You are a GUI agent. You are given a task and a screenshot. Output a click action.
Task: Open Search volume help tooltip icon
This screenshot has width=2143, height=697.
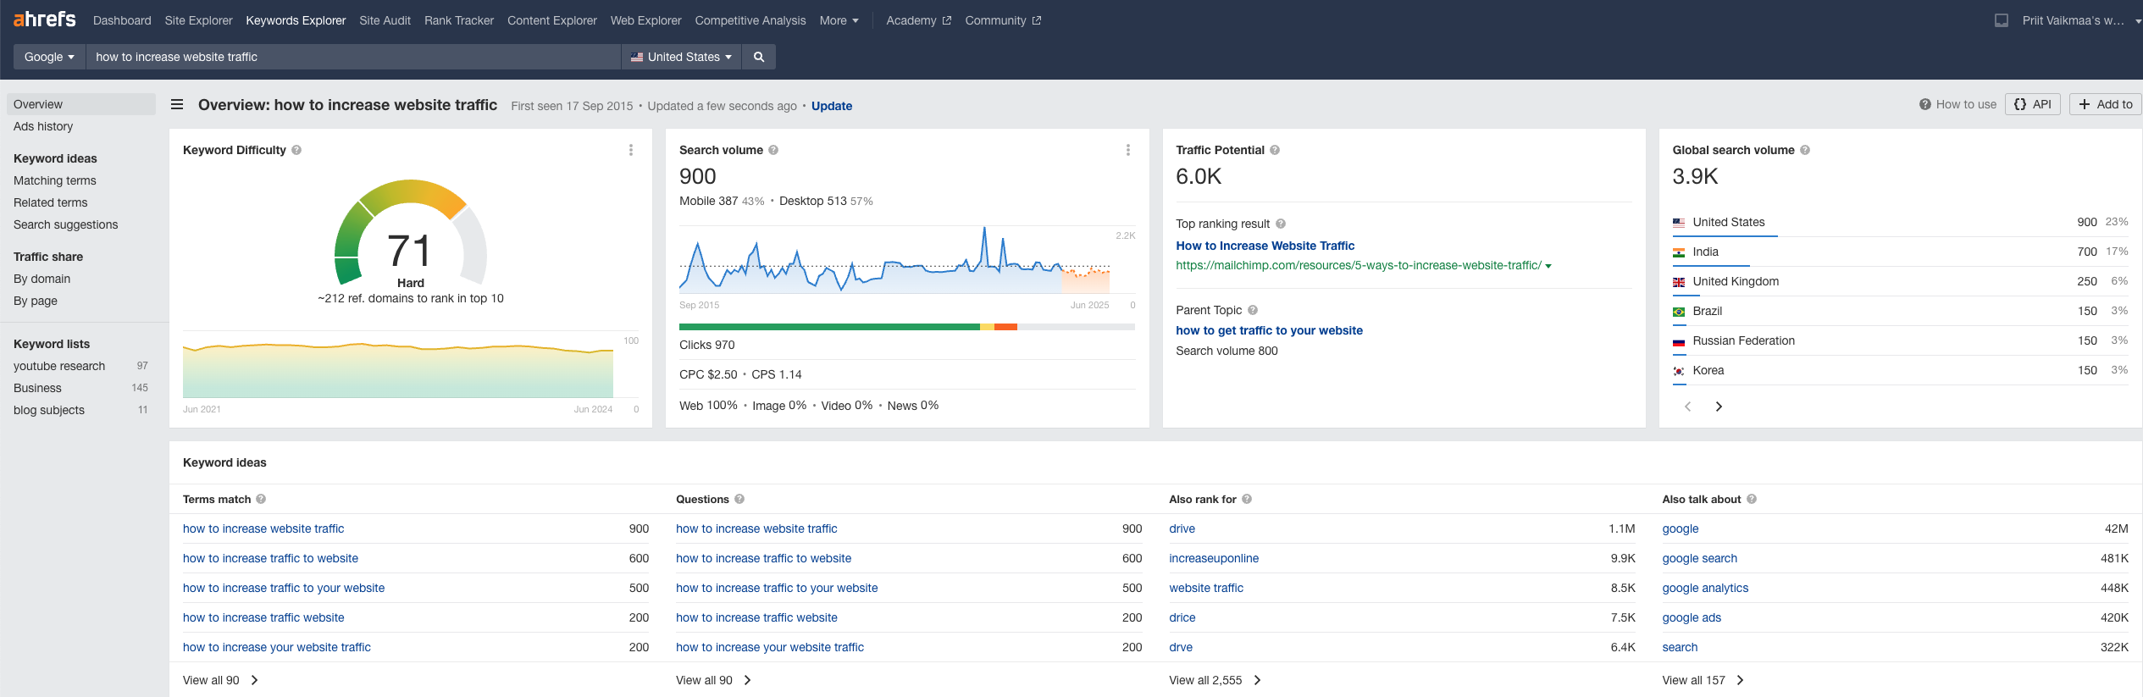773,150
